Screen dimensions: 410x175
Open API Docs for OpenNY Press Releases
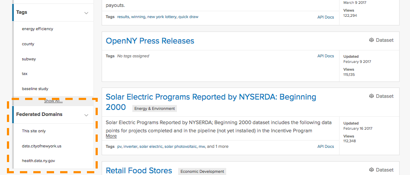(x=326, y=56)
